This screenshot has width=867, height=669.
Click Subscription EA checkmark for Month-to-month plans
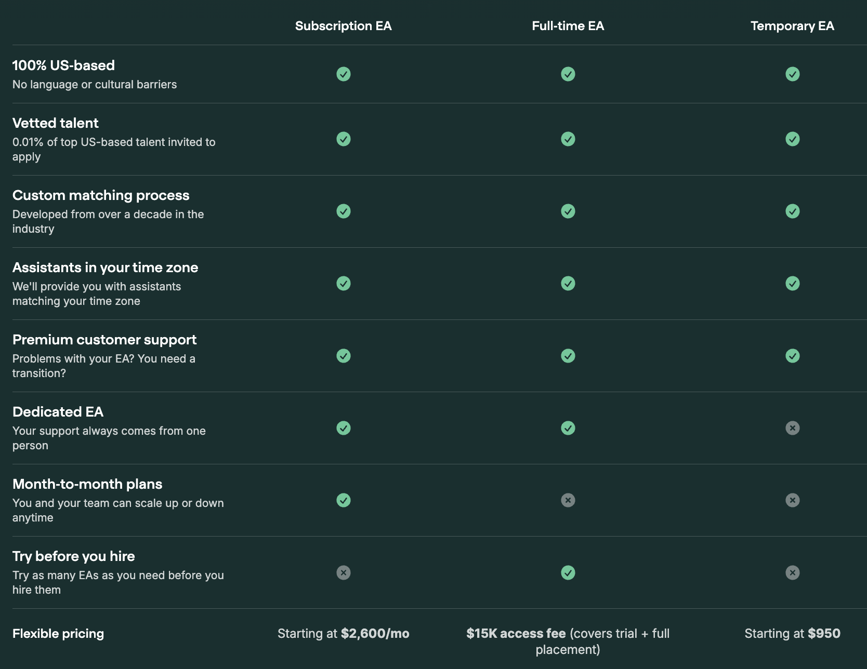pyautogui.click(x=343, y=500)
